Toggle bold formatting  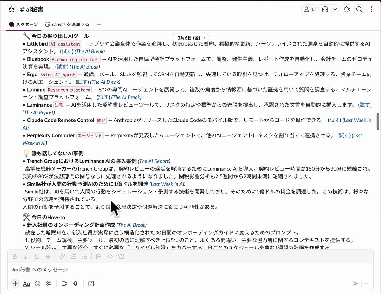pos(14,256)
